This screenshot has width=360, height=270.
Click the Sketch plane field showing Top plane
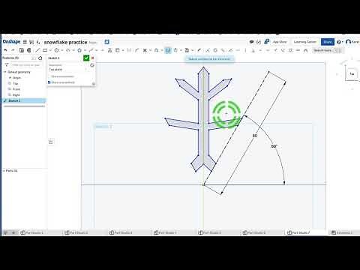(x=68, y=70)
